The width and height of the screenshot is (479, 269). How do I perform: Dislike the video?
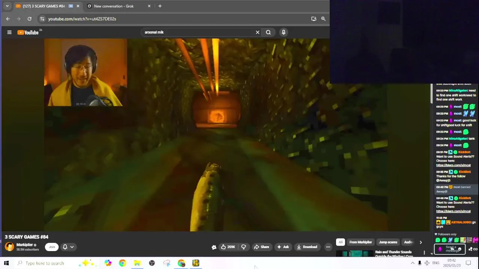244,247
